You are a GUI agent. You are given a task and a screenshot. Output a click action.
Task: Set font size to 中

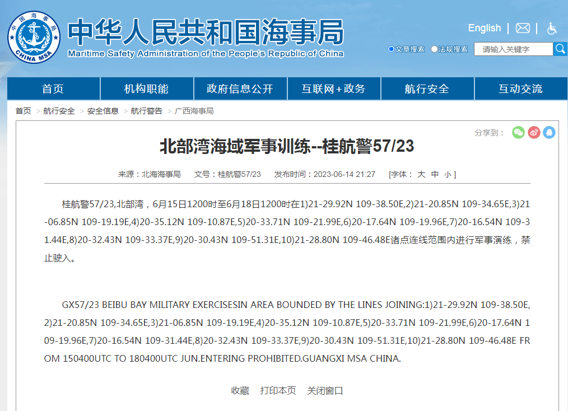tap(435, 175)
